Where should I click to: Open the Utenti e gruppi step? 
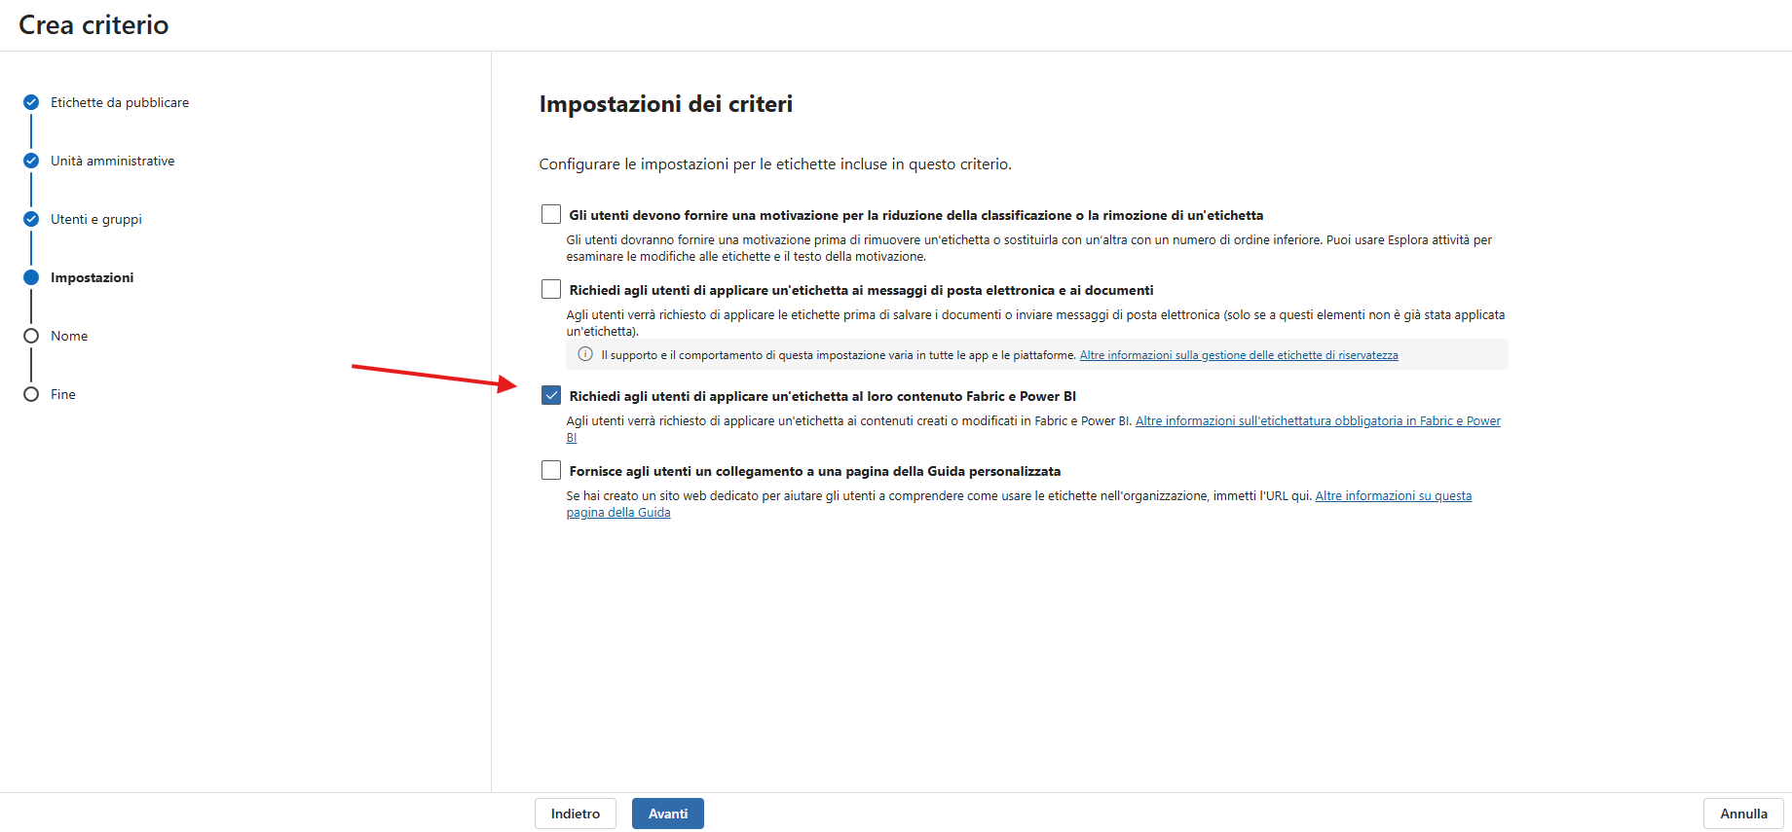[96, 219]
